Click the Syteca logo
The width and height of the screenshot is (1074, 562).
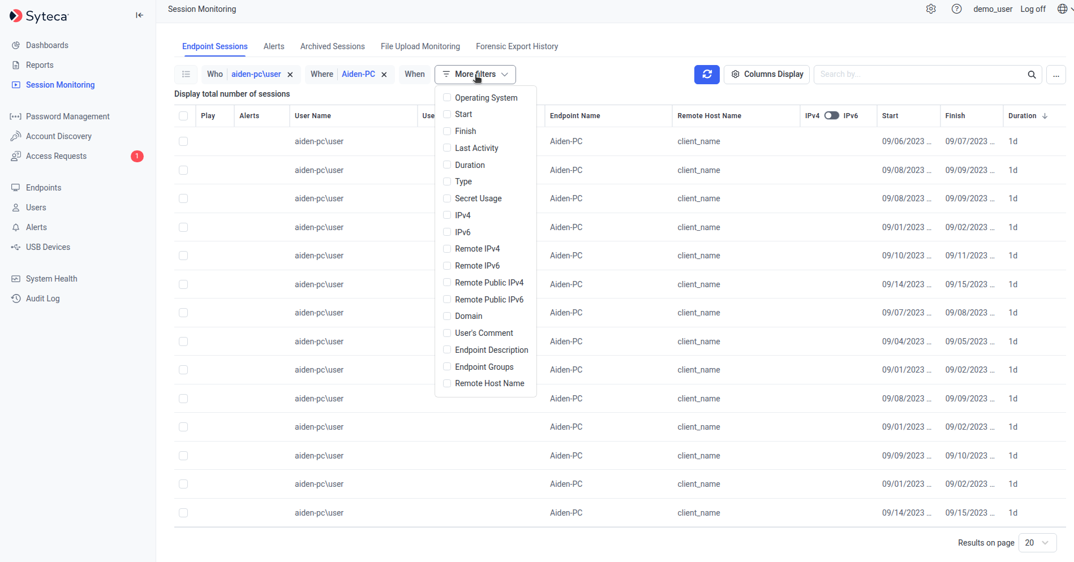click(x=39, y=16)
